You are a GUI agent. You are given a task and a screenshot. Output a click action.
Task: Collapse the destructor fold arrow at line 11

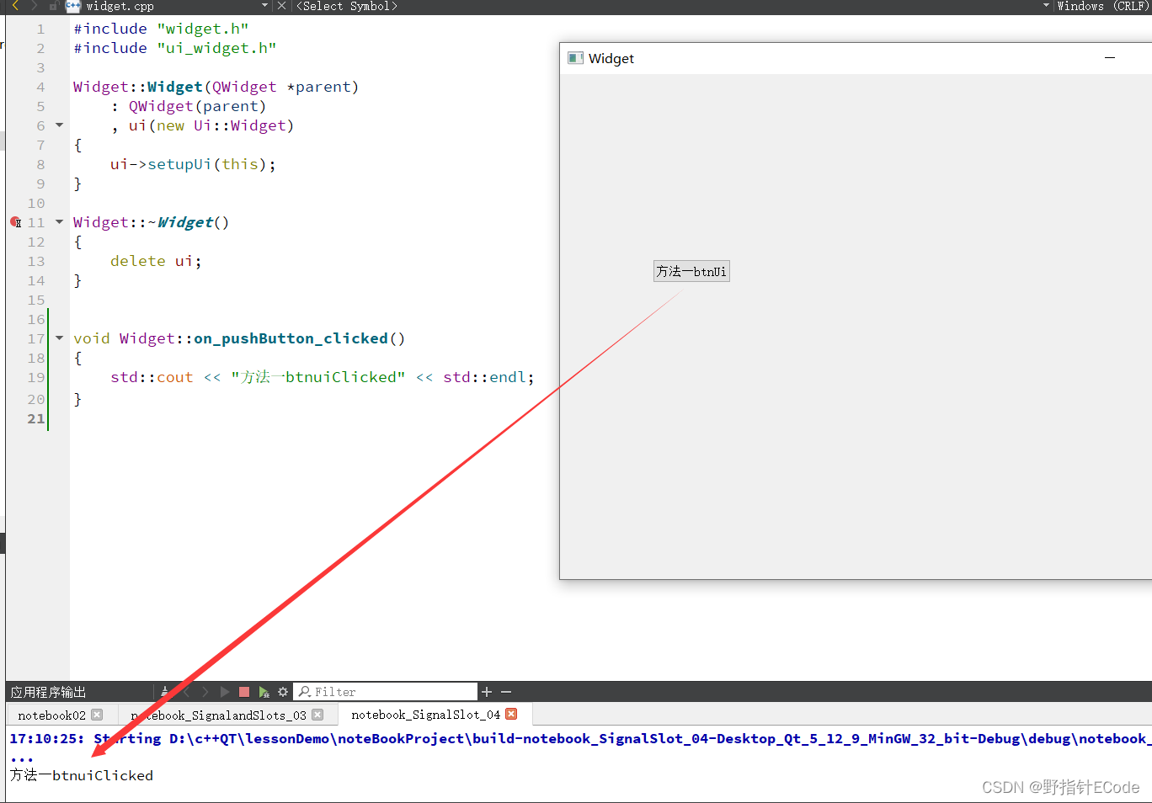(59, 222)
